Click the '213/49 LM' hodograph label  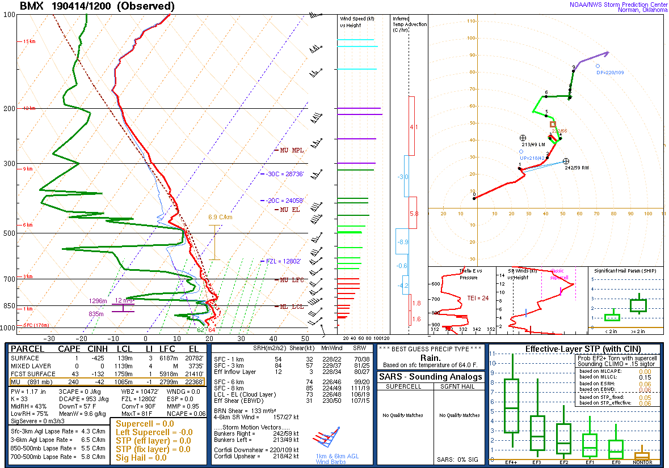pyautogui.click(x=533, y=144)
